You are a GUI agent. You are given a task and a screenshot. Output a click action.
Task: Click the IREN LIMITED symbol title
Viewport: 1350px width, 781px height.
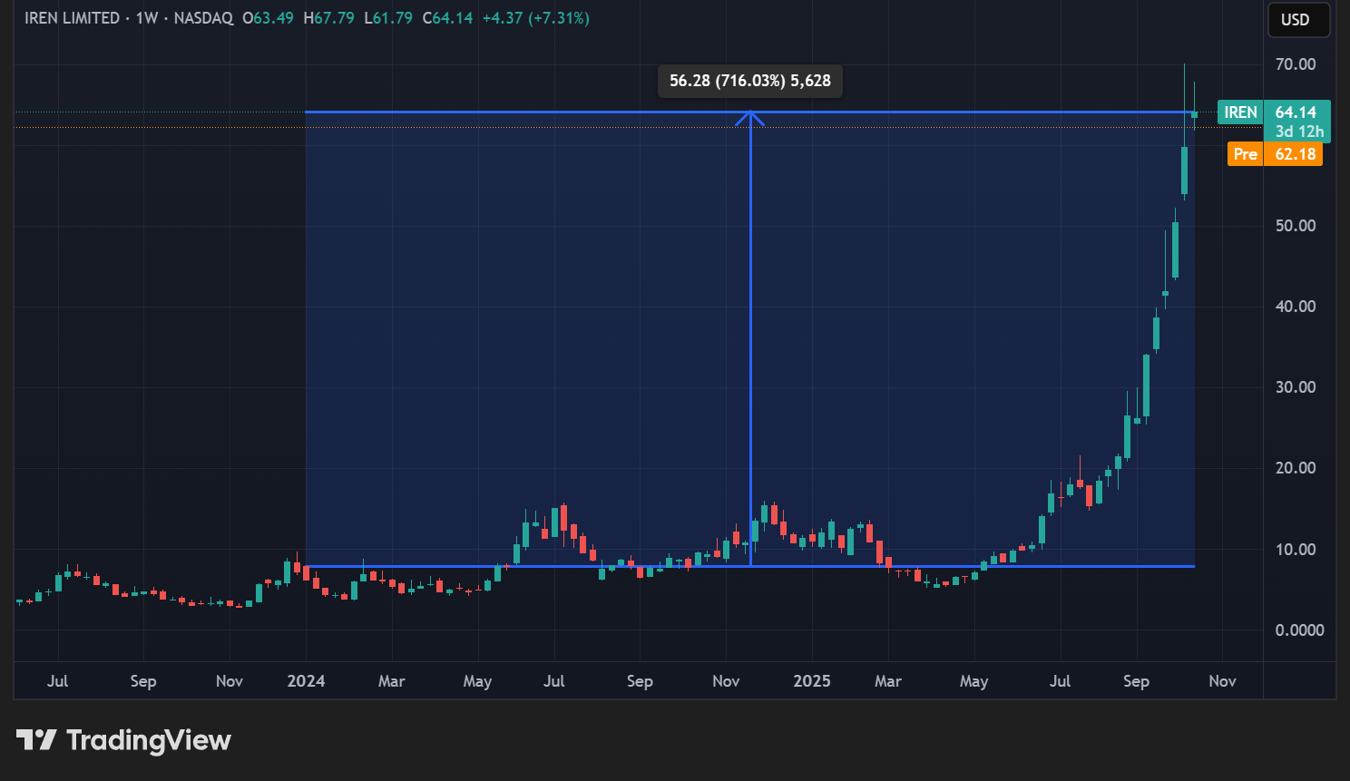click(x=72, y=18)
